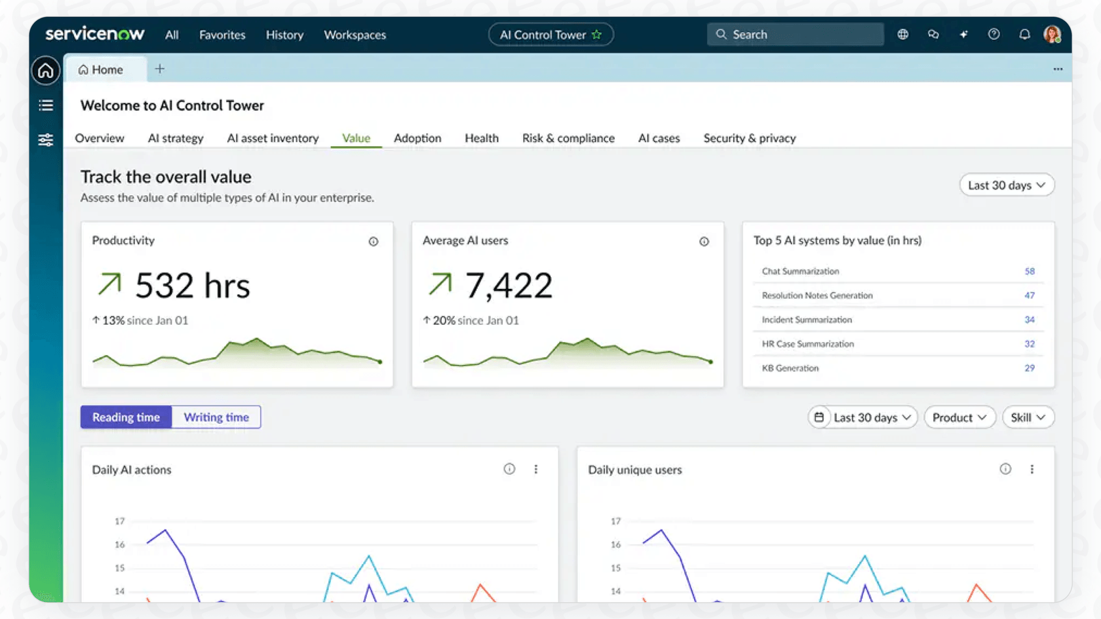
Task: Click the info icon on the Productivity card
Action: point(373,241)
